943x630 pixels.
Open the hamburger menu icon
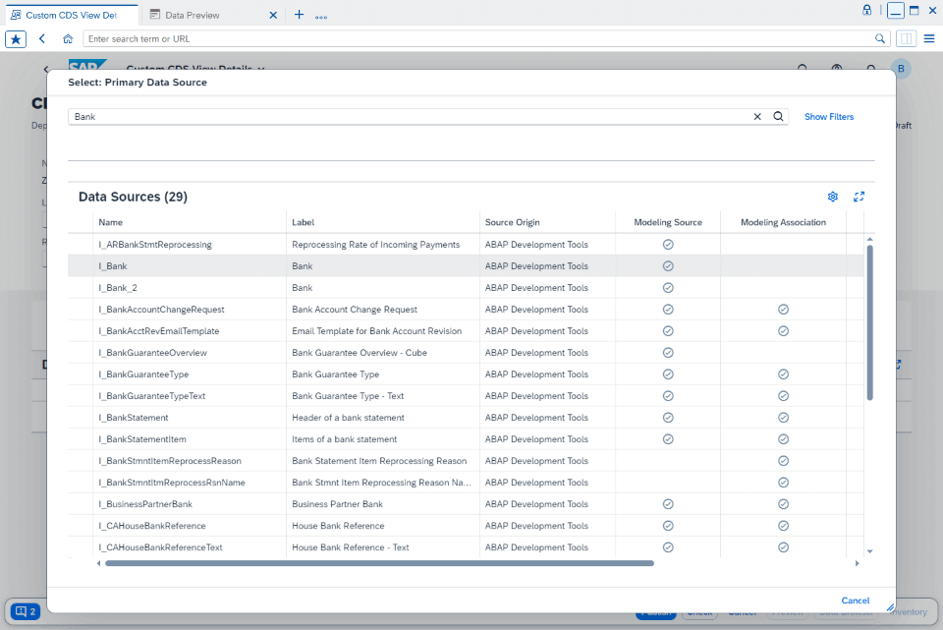tap(928, 37)
